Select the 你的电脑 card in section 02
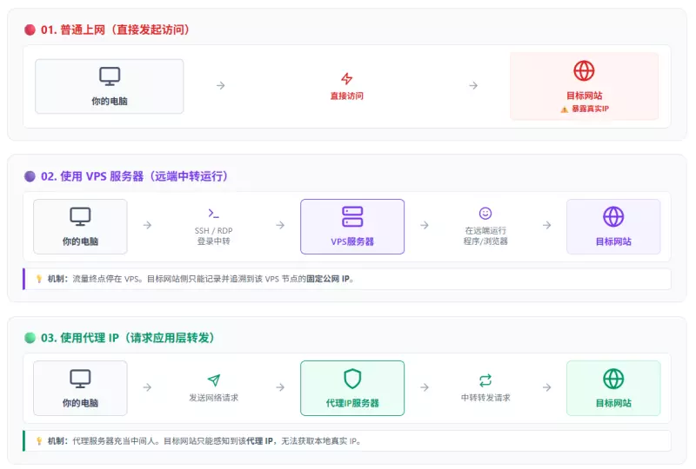The width and height of the screenshot is (696, 469). click(x=80, y=227)
